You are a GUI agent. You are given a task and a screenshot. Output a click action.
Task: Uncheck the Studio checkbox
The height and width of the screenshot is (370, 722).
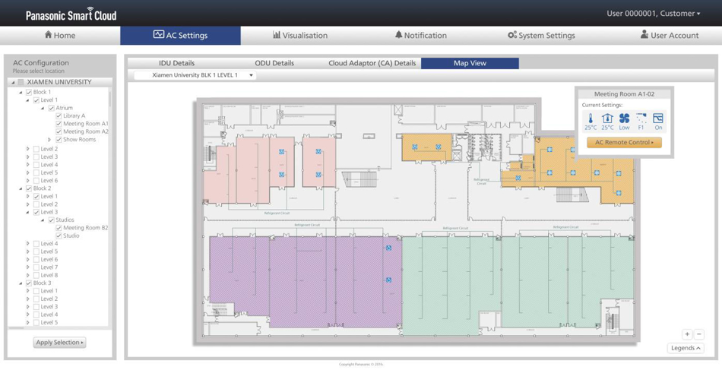point(59,236)
